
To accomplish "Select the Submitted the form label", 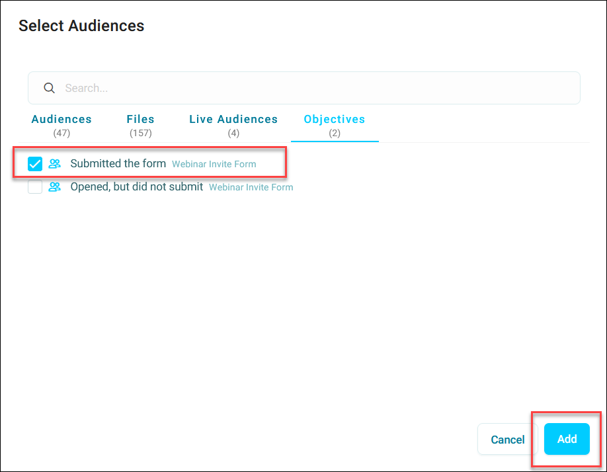I will (x=118, y=164).
